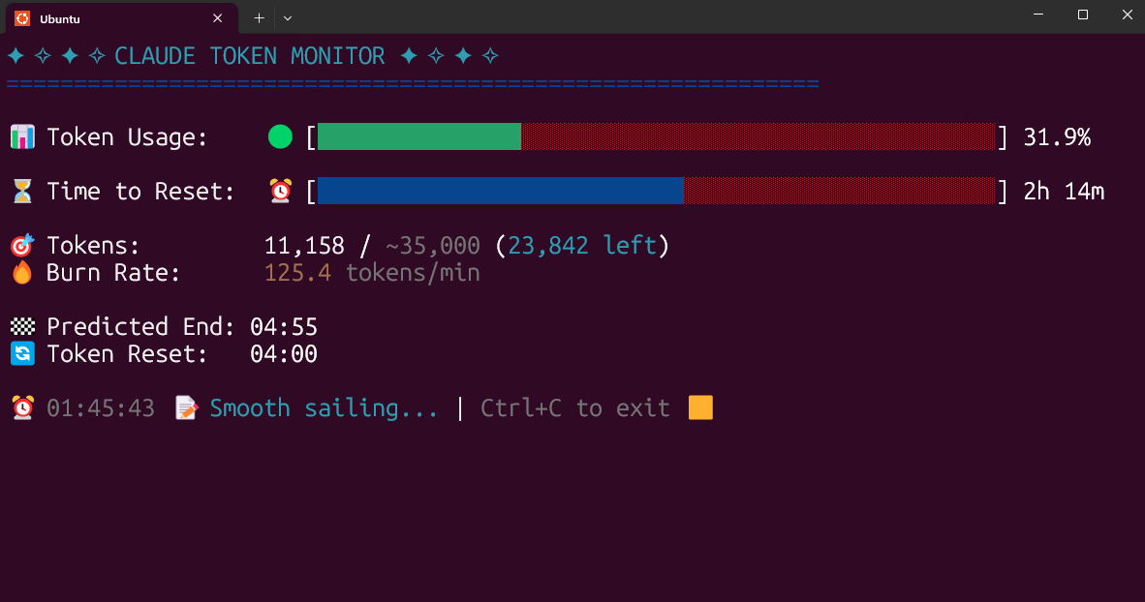This screenshot has height=602, width=1145.
Task: Close the Ubuntu tab
Action: [218, 17]
